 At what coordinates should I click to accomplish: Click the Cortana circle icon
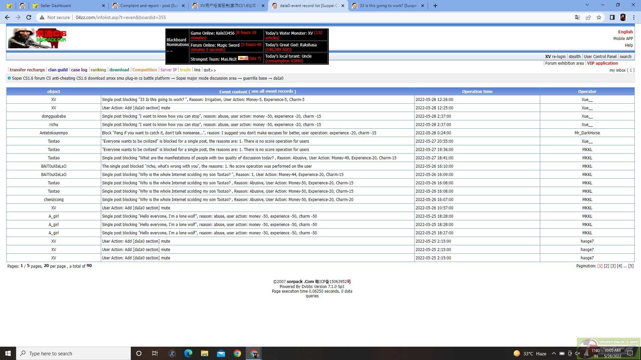click(139, 353)
